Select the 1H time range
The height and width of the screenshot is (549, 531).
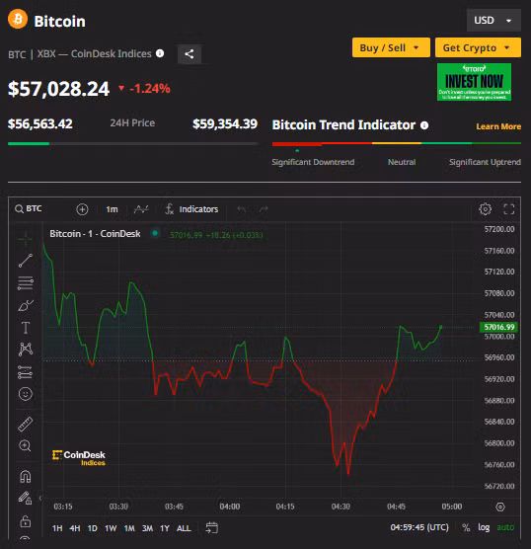[x=57, y=528]
